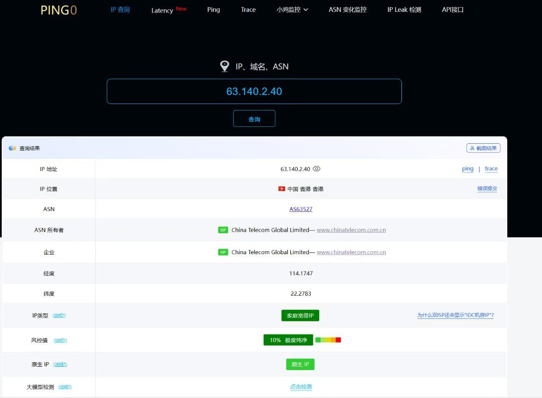
Task: Click the 10% 极度纯净 risk badge
Action: (288, 340)
